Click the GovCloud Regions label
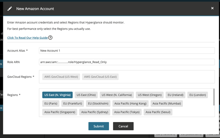The height and width of the screenshot is (138, 220). [20, 77]
